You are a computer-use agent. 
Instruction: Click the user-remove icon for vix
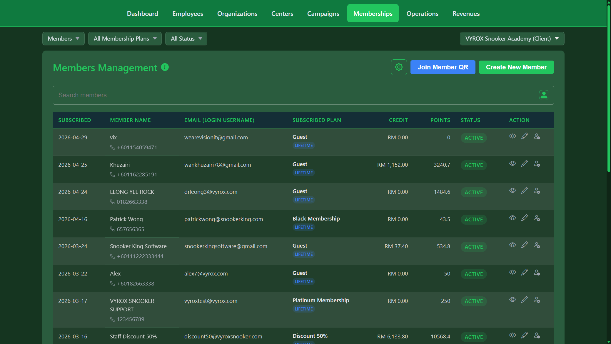click(537, 136)
